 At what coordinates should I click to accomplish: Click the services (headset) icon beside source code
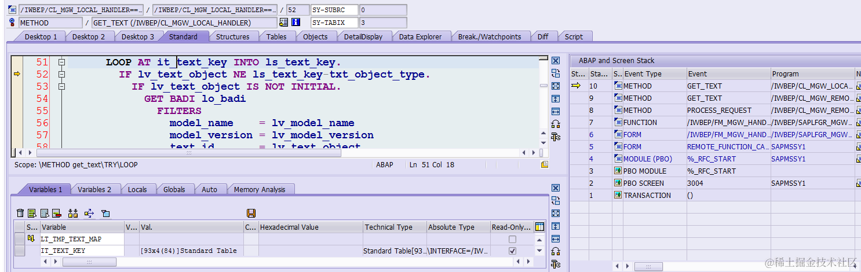pyautogui.click(x=556, y=124)
